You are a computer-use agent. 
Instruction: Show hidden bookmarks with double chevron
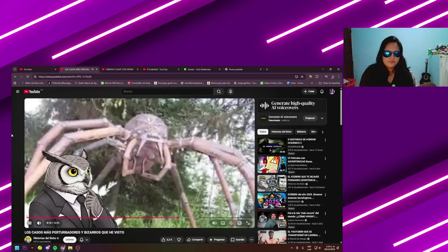tap(312, 83)
